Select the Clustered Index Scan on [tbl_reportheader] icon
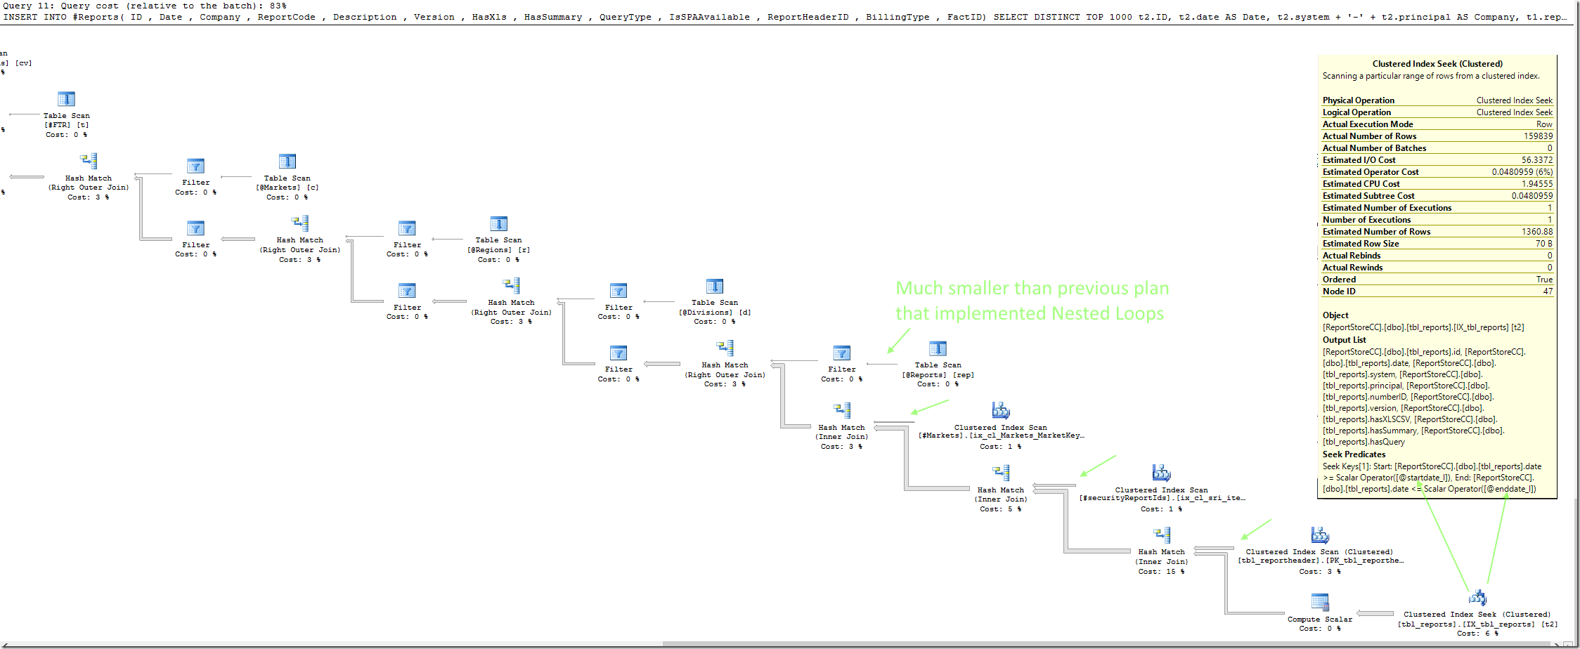1580x649 pixels. pyautogui.click(x=1320, y=535)
